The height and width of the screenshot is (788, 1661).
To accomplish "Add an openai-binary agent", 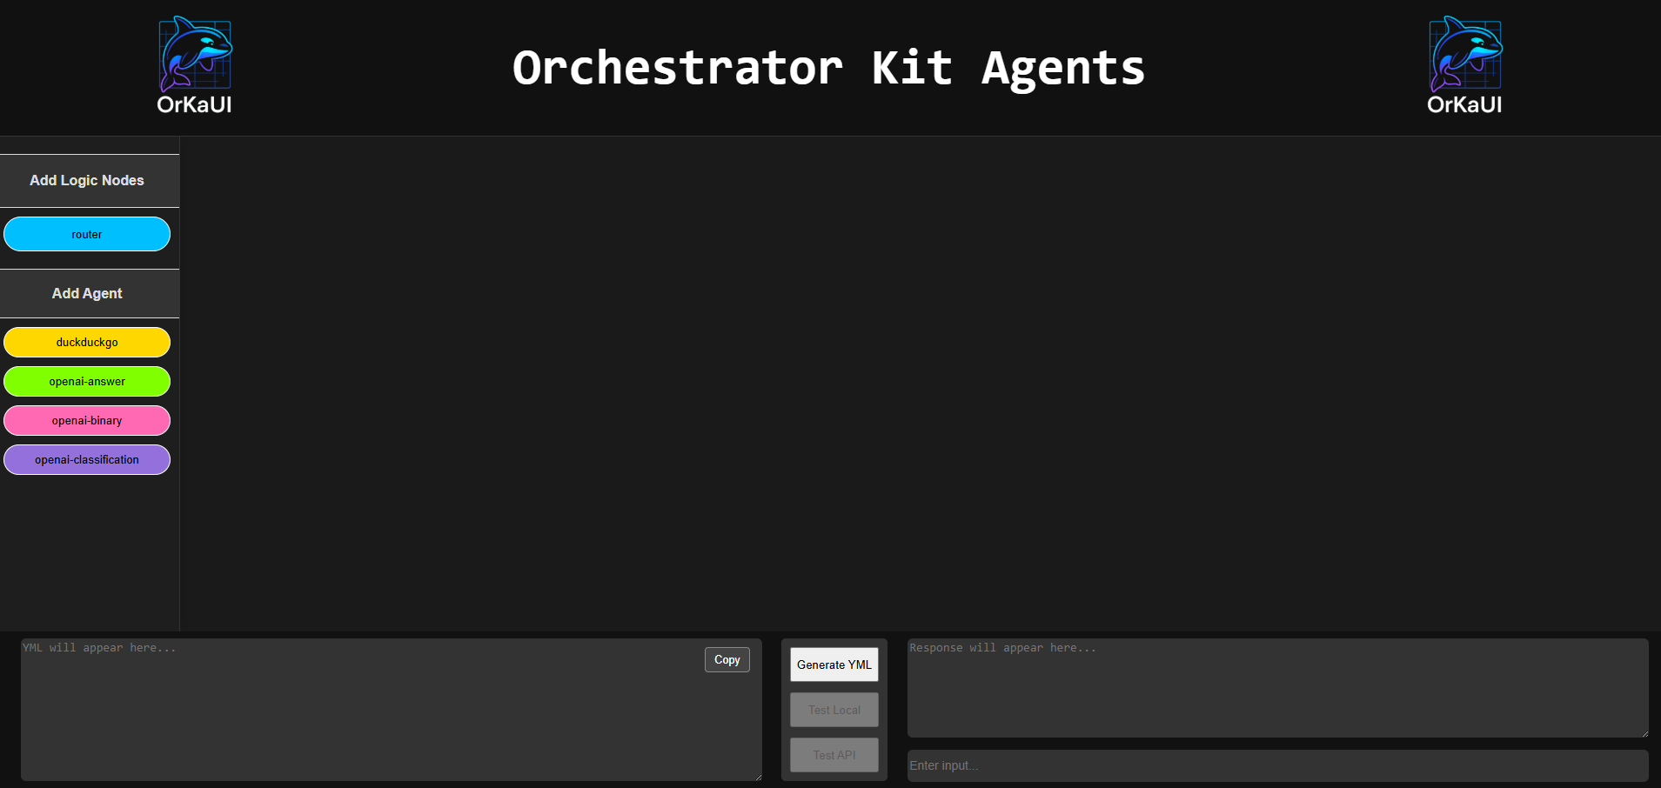I will (87, 420).
